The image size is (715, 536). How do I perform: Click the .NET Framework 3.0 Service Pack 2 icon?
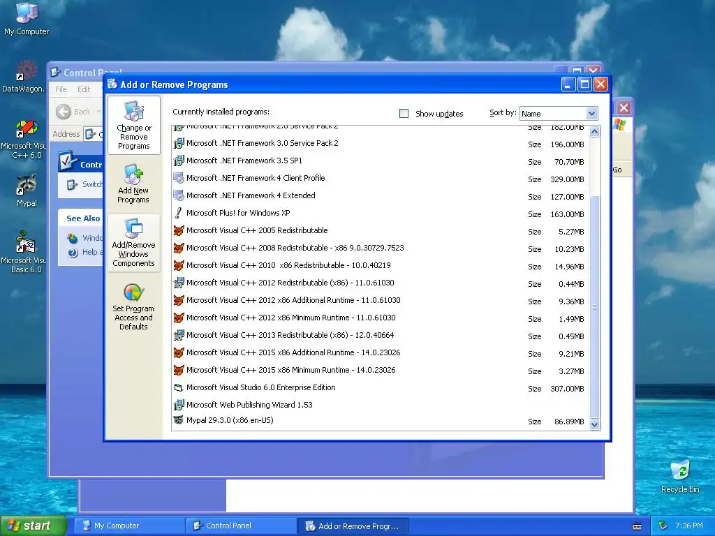[179, 144]
